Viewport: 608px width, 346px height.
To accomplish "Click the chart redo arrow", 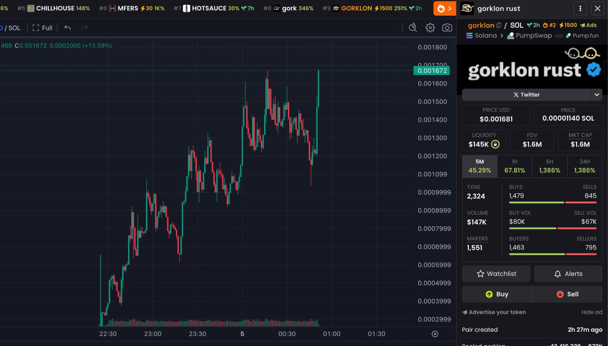I will (x=85, y=28).
